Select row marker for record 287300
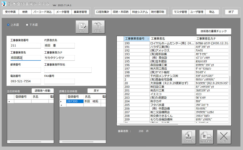 click(61, 101)
